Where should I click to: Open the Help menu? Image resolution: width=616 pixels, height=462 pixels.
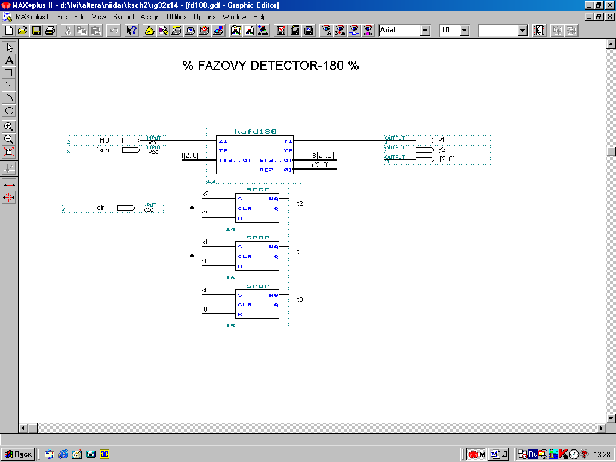260,17
